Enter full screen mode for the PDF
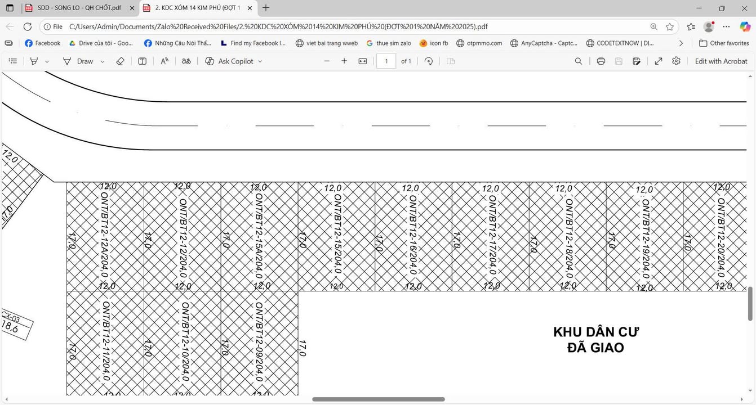Screen dimensions: 756x405 659,61
